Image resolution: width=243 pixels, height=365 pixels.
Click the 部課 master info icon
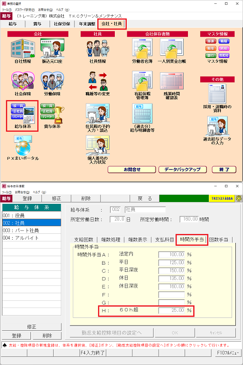pos(211,41)
